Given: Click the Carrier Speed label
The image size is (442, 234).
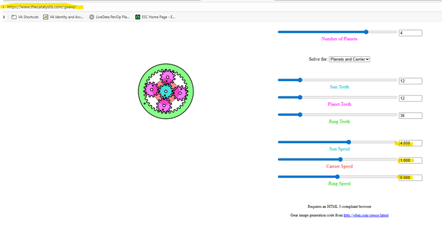Looking at the screenshot, I should click(340, 166).
